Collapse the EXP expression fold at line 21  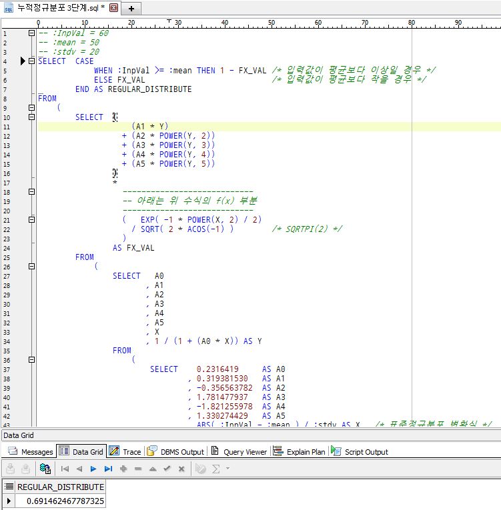tap(31, 219)
